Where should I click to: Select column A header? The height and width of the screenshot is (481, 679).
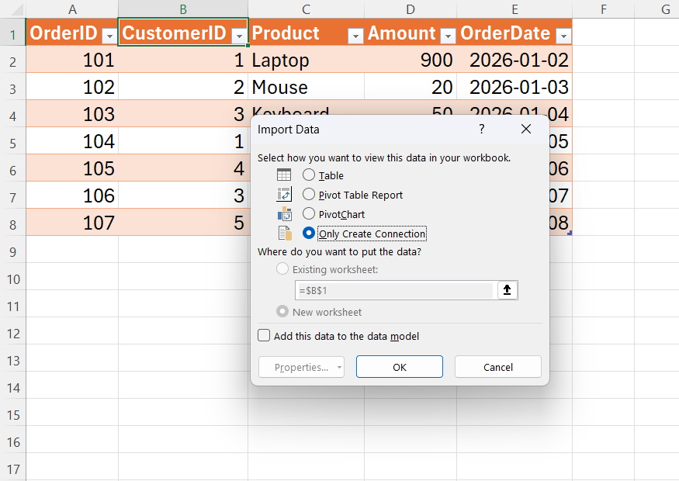click(x=72, y=9)
